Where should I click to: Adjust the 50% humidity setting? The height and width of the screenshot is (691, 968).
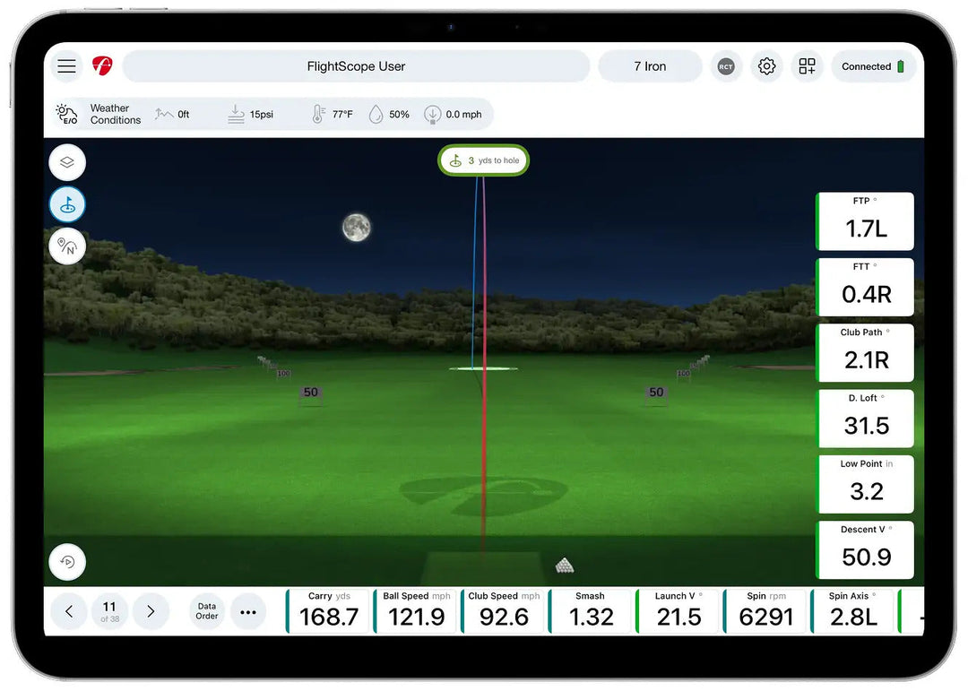click(389, 114)
